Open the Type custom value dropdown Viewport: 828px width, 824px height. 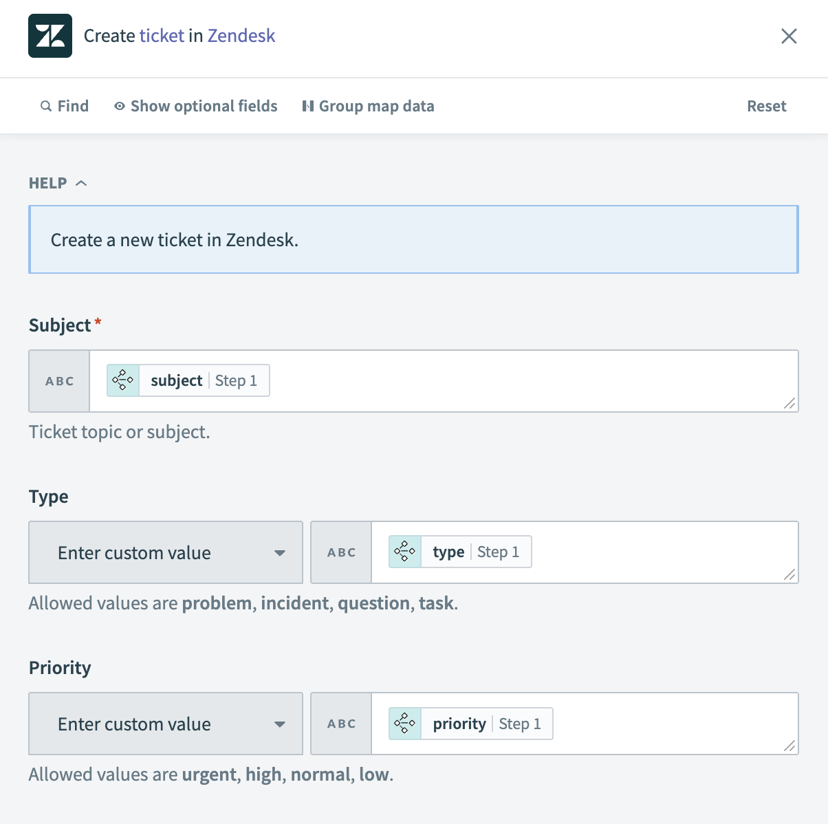click(166, 552)
